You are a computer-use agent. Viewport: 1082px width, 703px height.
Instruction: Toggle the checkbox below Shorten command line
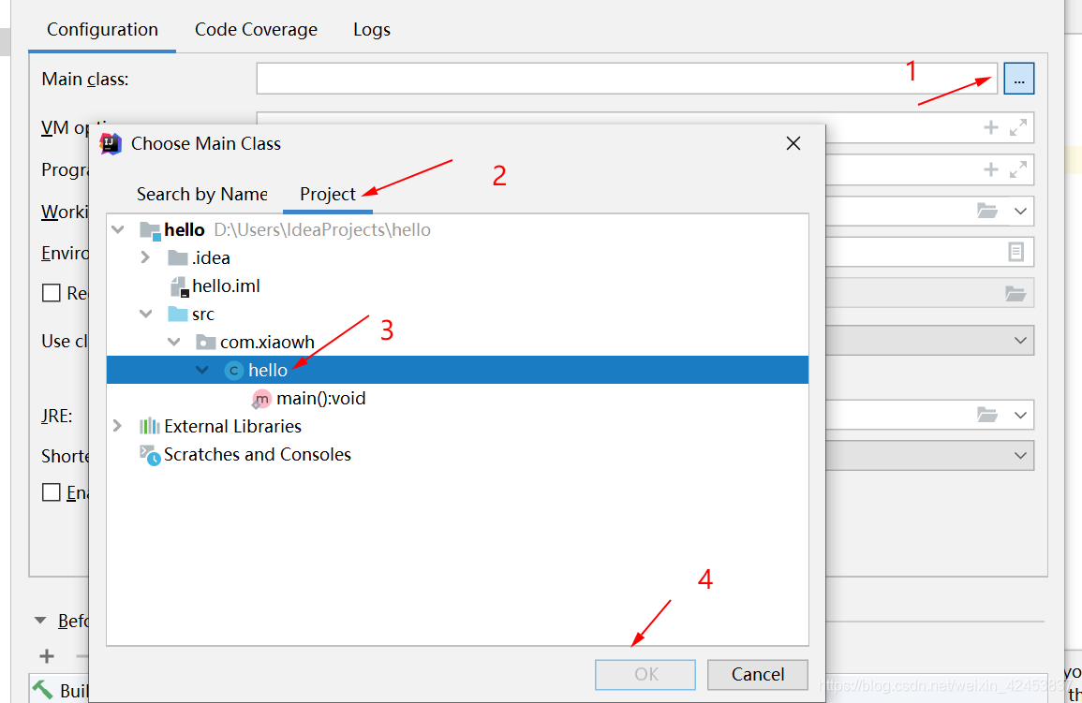point(52,492)
